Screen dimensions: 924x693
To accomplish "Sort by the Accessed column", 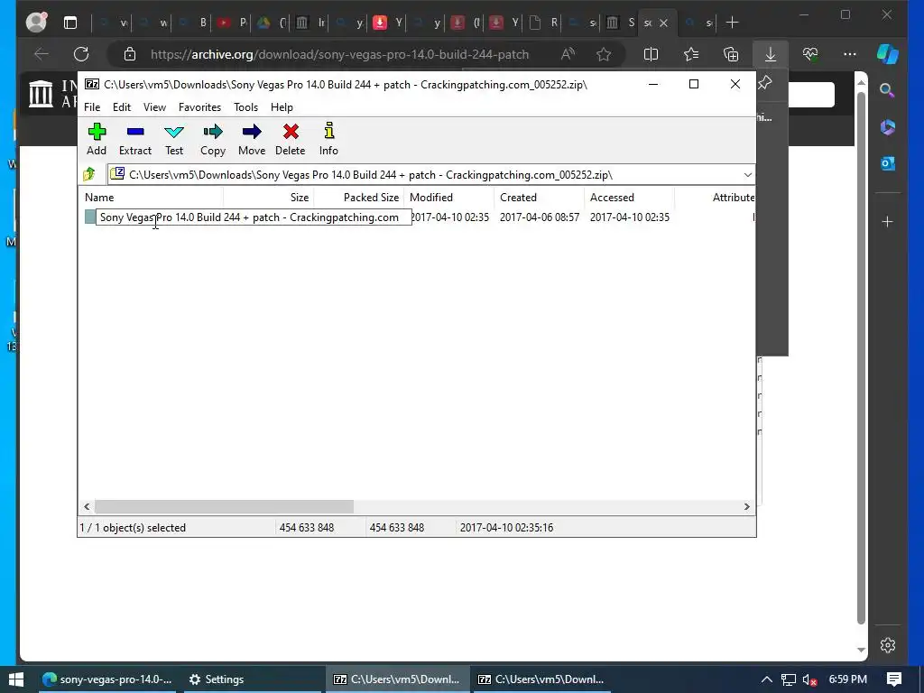I will 629,198.
